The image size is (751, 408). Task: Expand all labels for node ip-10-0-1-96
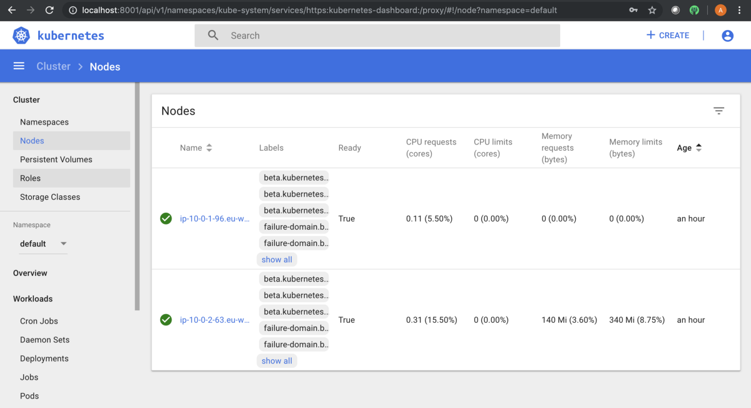click(x=277, y=260)
